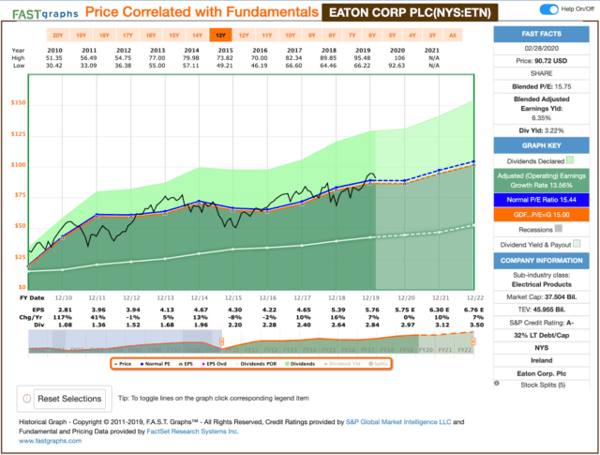The image size is (600, 455).
Task: Click the Ireland country row
Action: click(542, 360)
